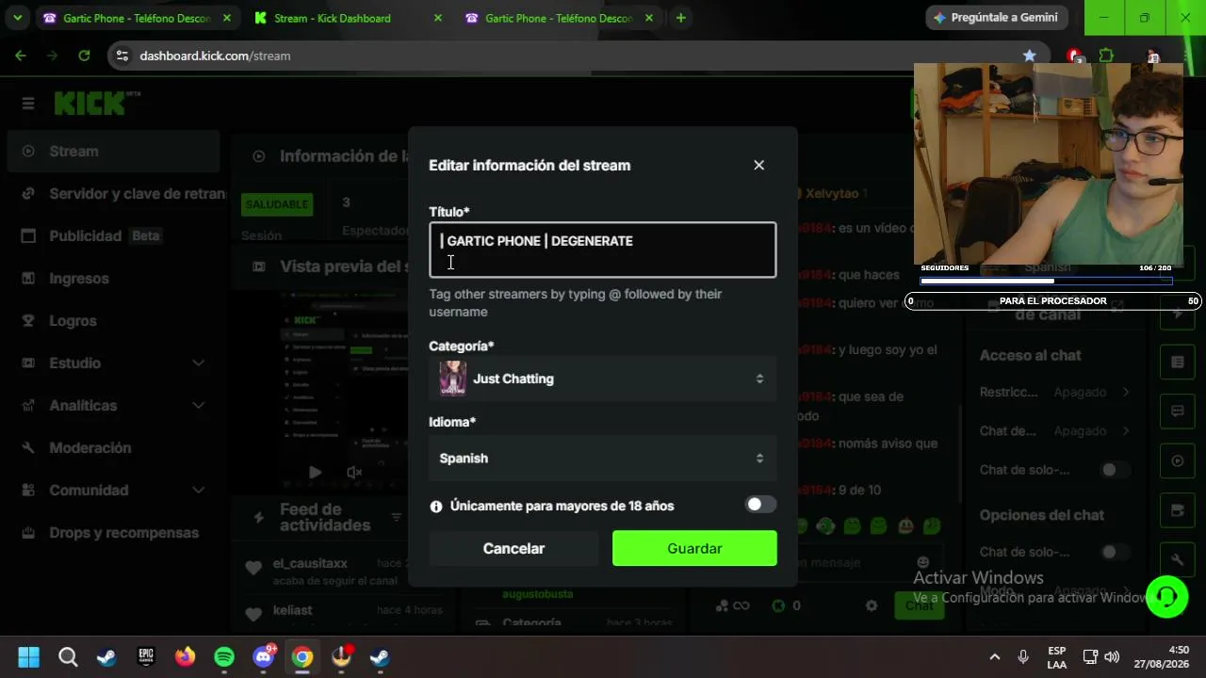Click the Título text field
This screenshot has height=678, width=1206.
(603, 250)
